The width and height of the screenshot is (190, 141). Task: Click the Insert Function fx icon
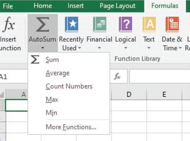[x=9, y=24]
